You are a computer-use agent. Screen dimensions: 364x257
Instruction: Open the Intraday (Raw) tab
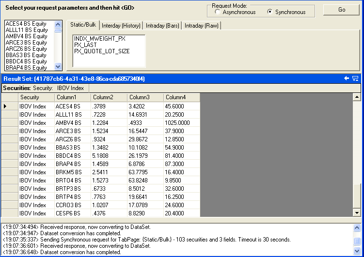point(201,26)
